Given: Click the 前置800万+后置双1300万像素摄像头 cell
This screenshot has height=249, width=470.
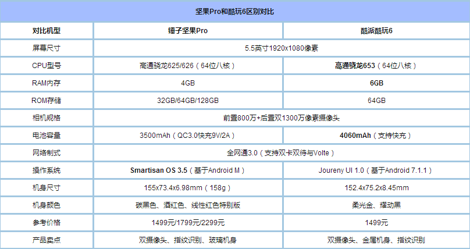Looking at the screenshot, I should tap(282, 118).
